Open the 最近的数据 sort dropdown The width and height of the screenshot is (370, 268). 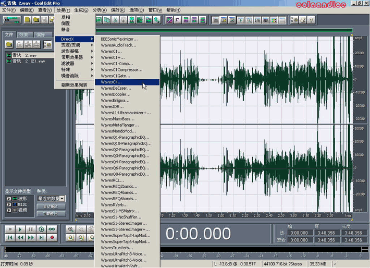[62, 199]
